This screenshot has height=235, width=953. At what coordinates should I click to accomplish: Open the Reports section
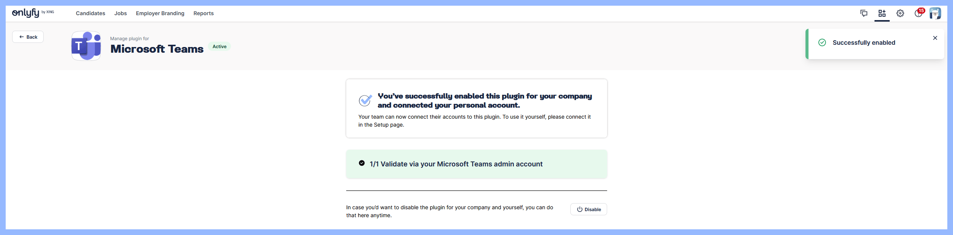coord(203,13)
